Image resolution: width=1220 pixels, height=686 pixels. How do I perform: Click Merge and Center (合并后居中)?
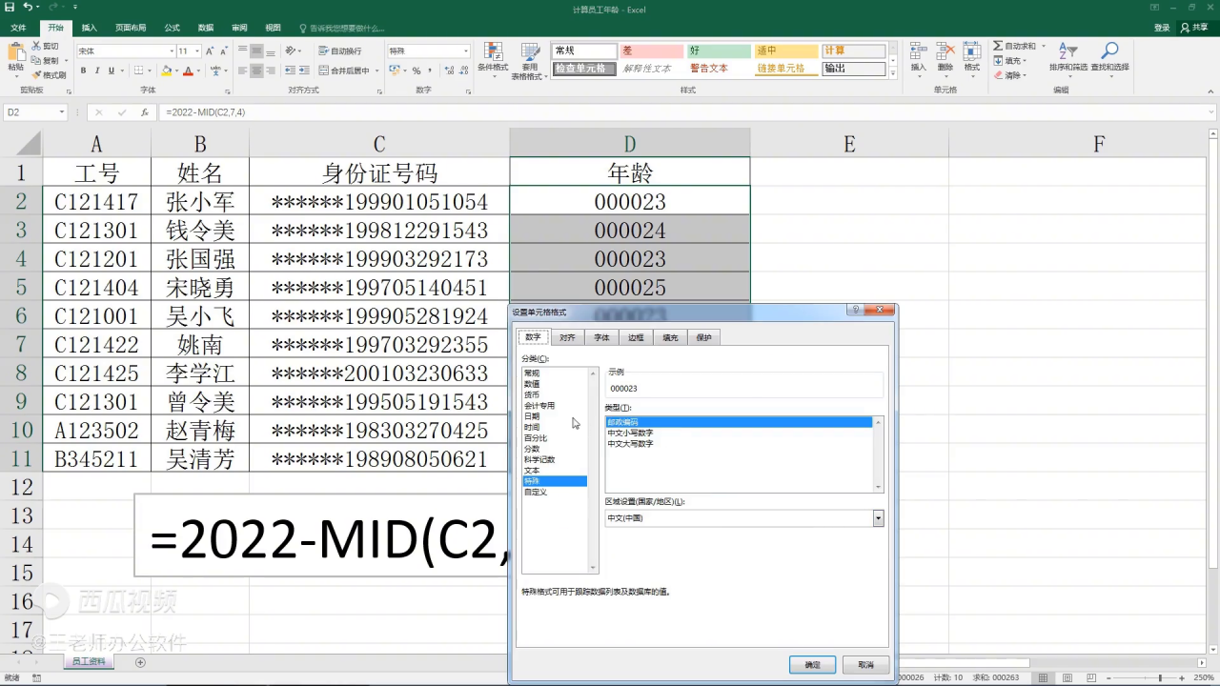[x=344, y=71]
